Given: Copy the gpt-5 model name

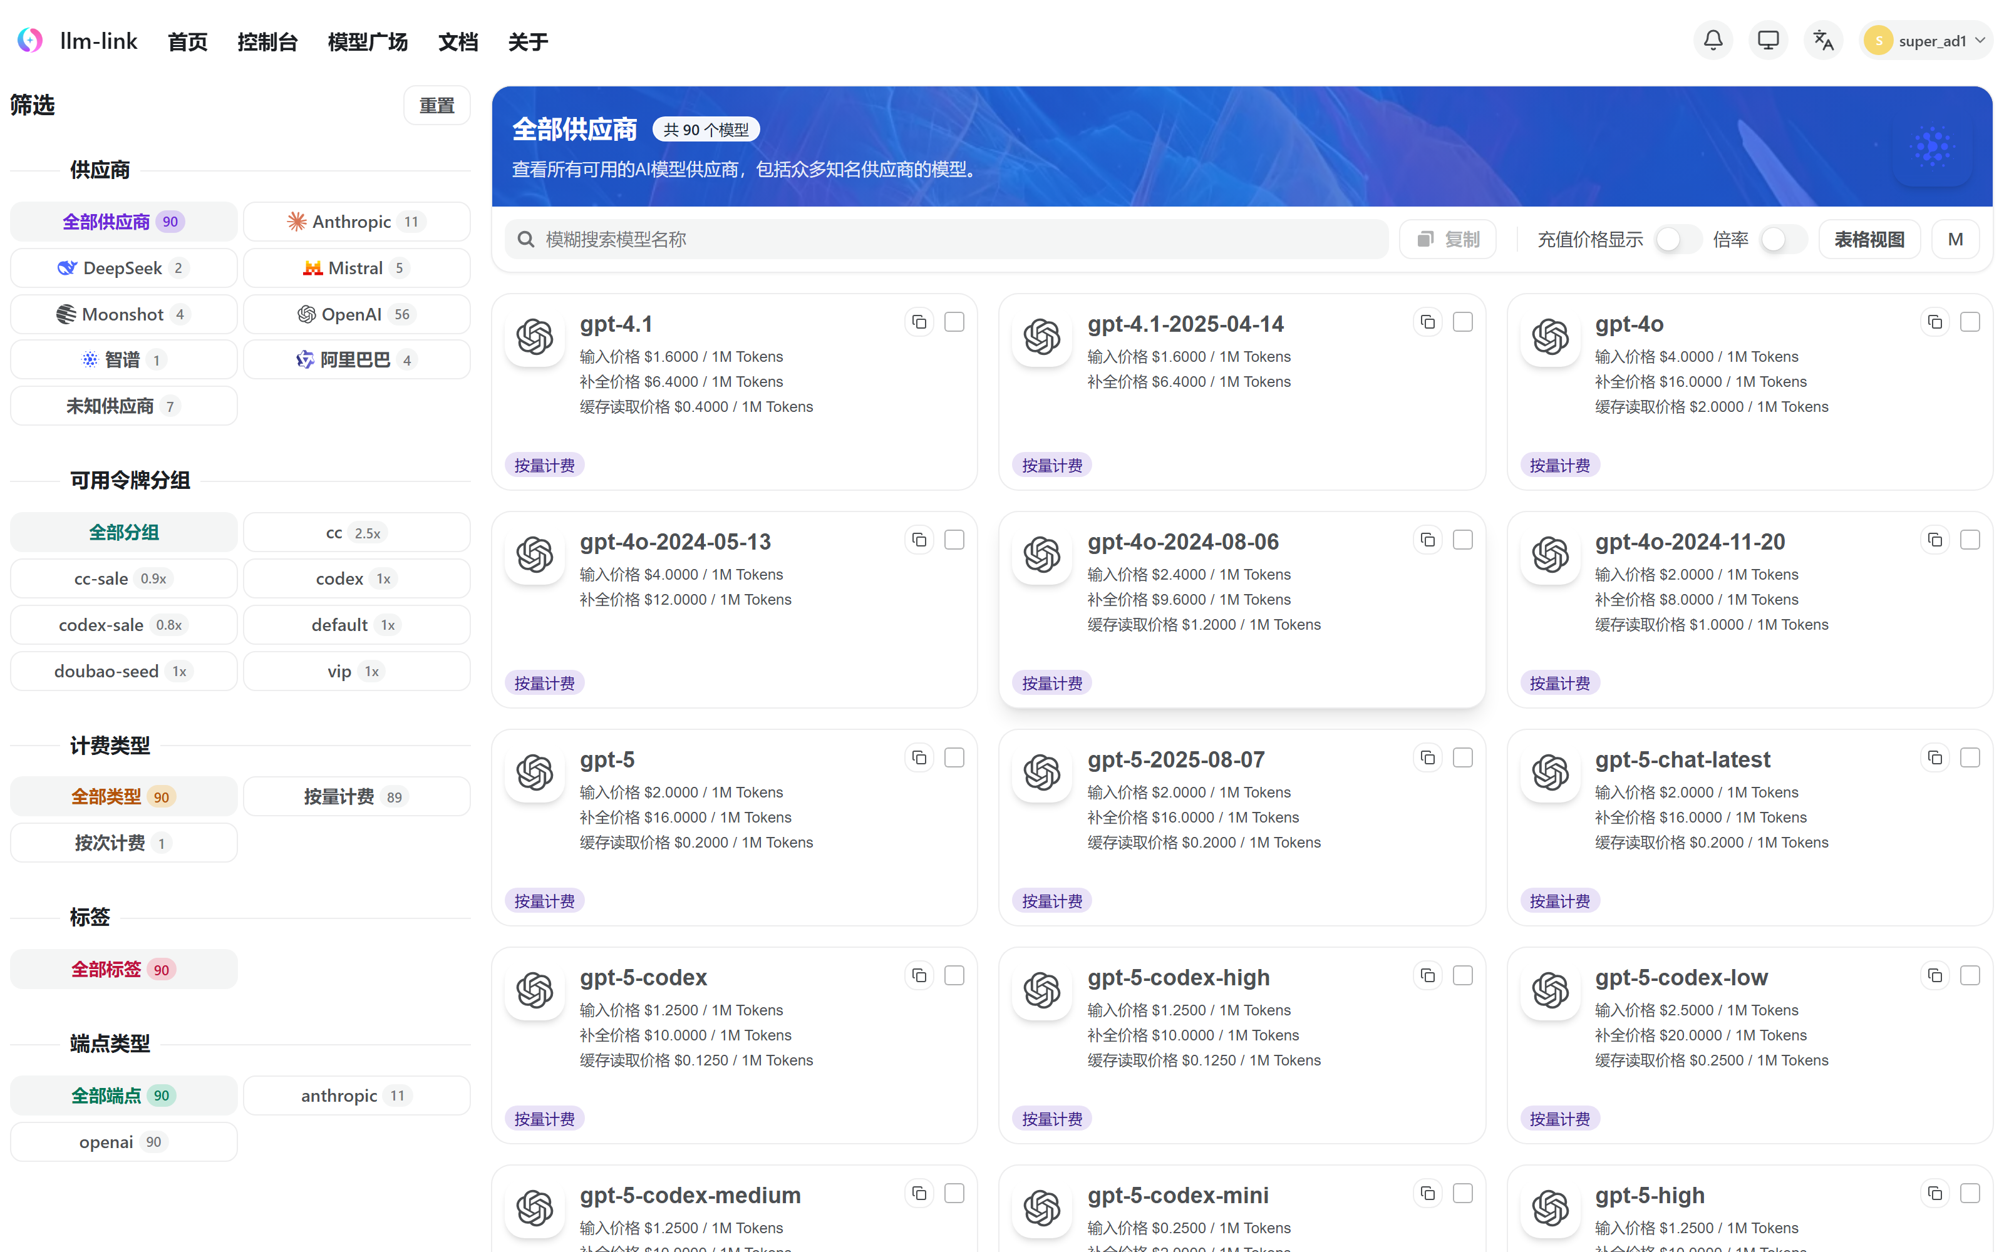Looking at the screenshot, I should [919, 757].
